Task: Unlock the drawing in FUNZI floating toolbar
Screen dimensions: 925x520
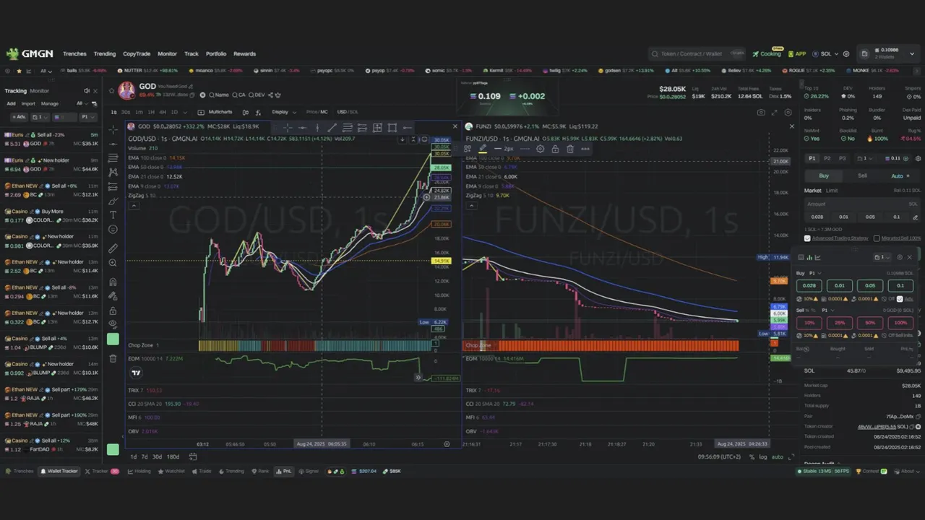Action: [x=555, y=149]
